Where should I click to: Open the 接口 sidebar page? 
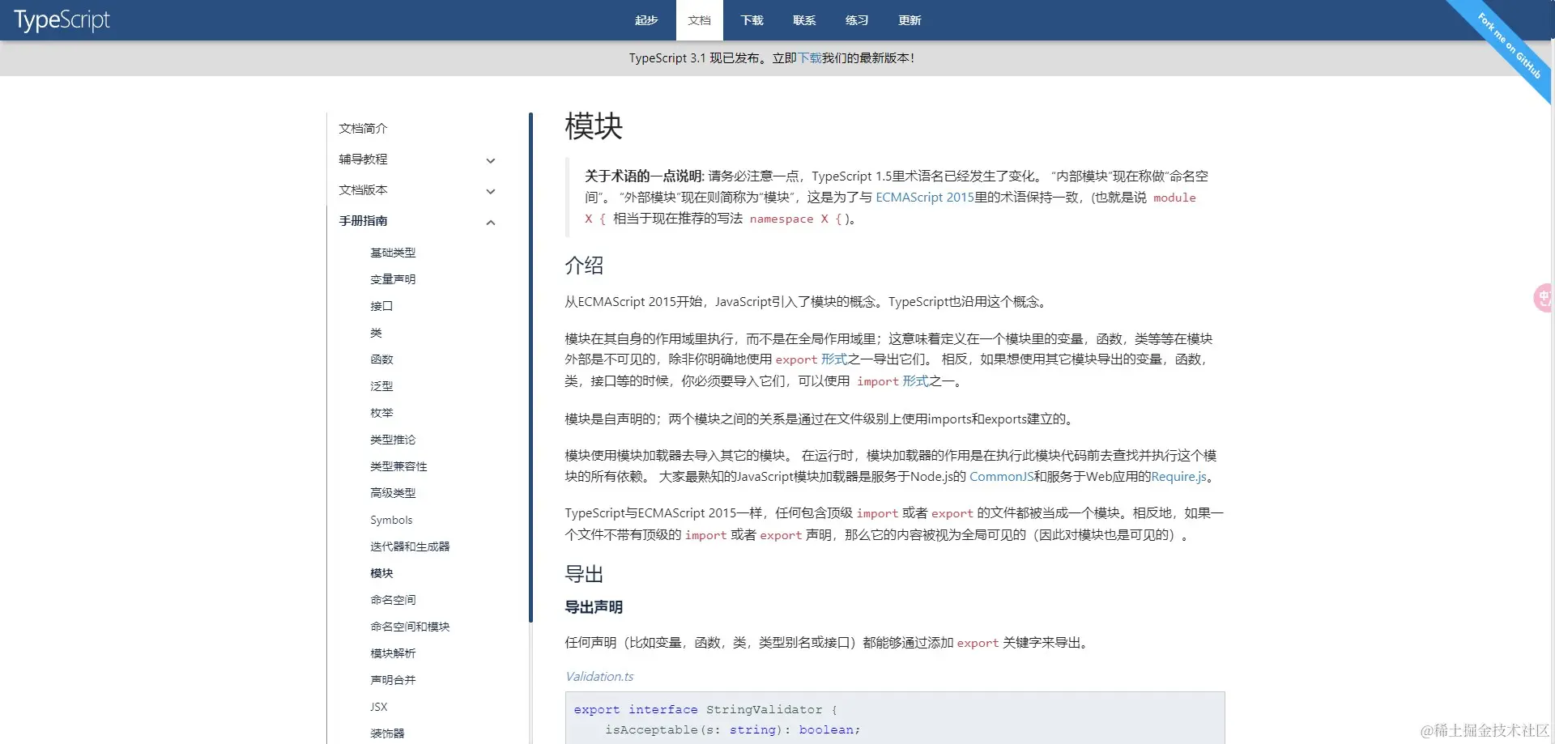tap(381, 306)
